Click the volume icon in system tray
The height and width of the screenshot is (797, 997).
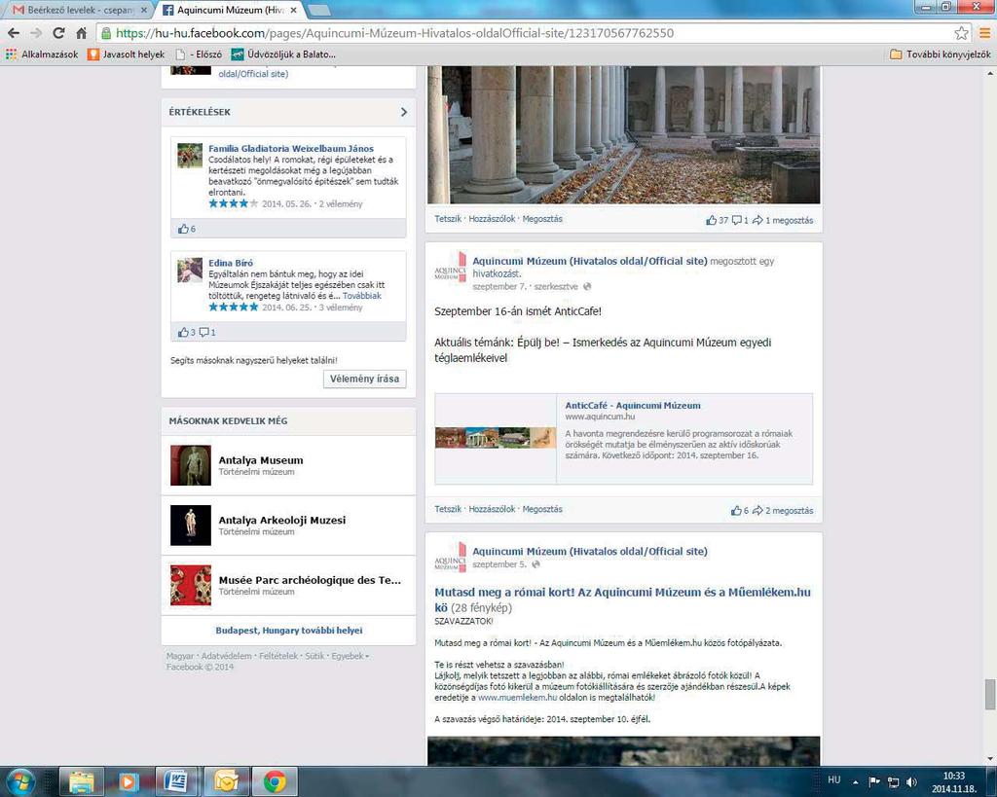911,781
